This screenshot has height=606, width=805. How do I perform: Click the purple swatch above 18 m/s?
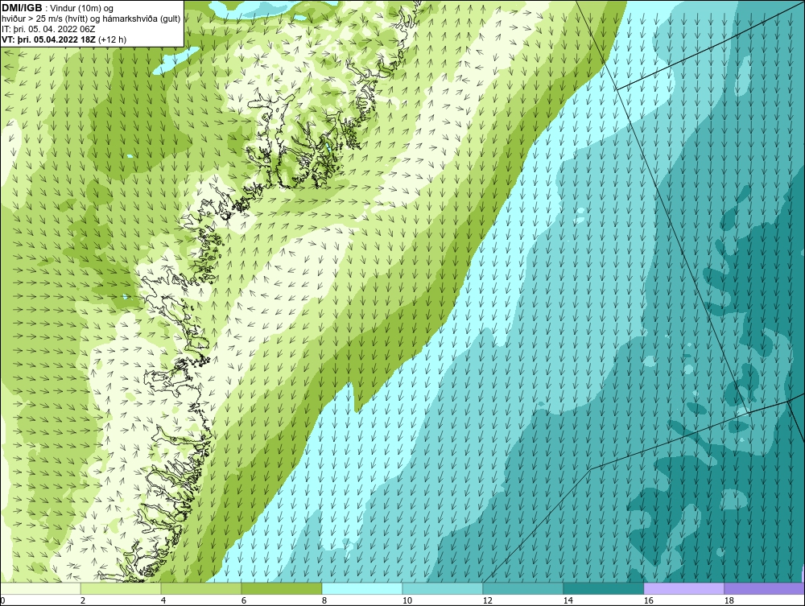point(764,588)
